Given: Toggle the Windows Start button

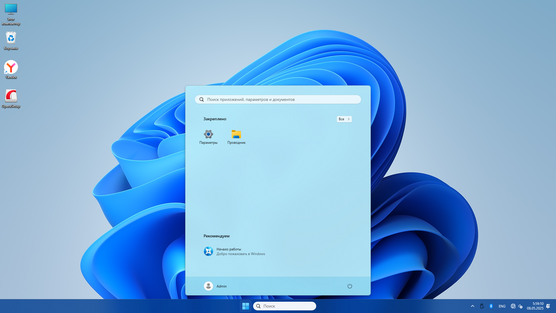Looking at the screenshot, I should 246,306.
